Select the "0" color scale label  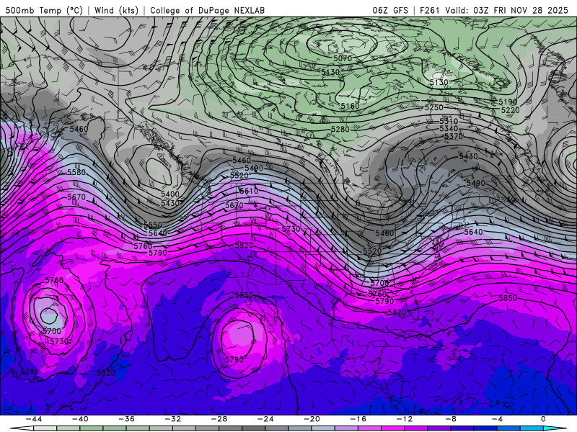[544, 419]
